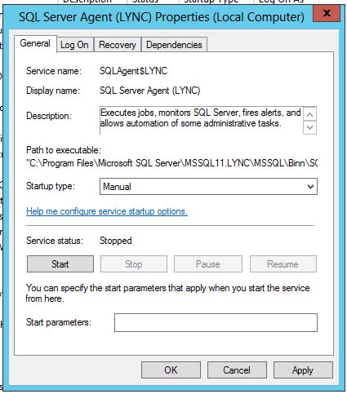Click the description scroll down arrow
The width and height of the screenshot is (347, 394).
(309, 127)
